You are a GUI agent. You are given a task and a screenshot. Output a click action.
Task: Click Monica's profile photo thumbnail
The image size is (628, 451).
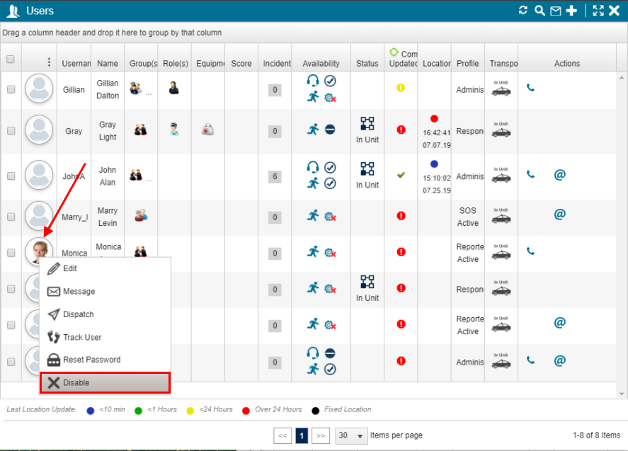(x=39, y=251)
